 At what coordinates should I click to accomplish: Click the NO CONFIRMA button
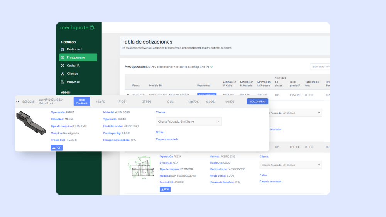[x=257, y=101]
